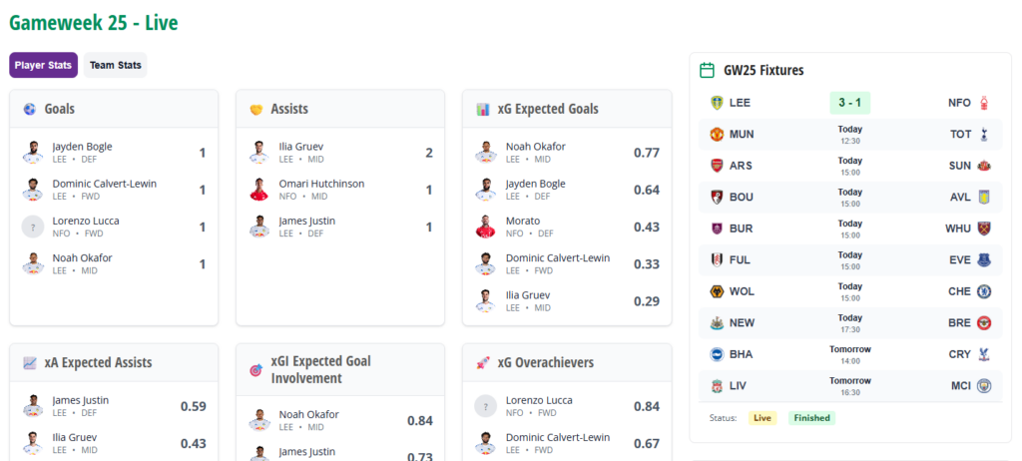
Task: Select the Player Stats tab
Action: click(44, 66)
